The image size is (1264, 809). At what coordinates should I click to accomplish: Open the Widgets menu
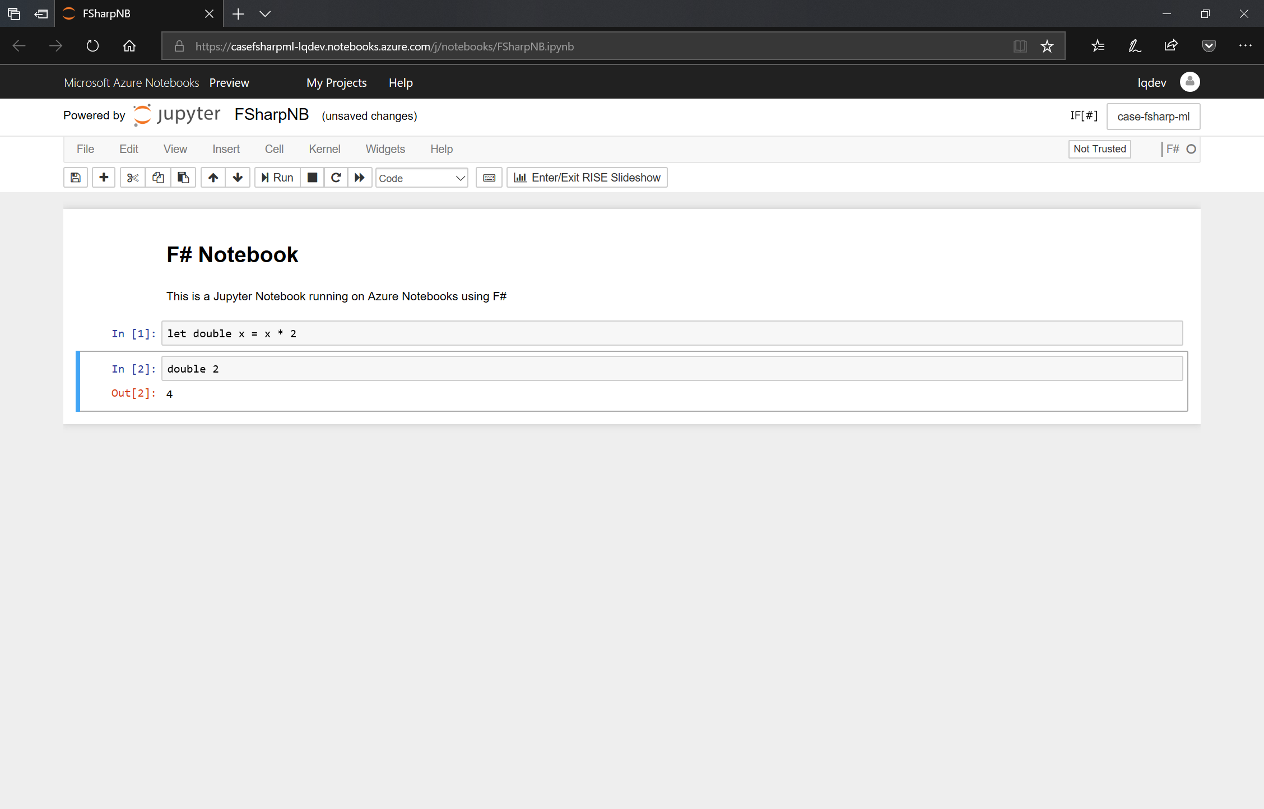(385, 149)
